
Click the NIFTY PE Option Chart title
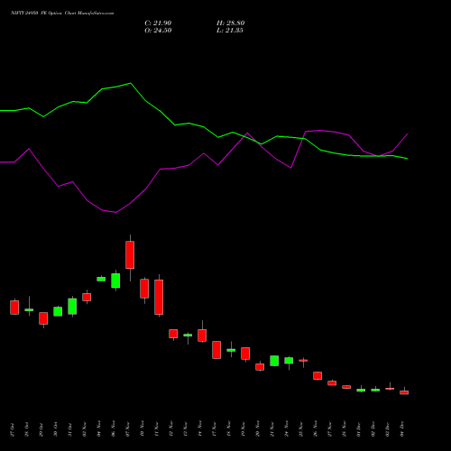point(62,14)
